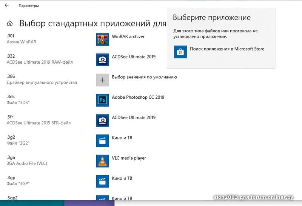Click Кино и ТВ label for .3gp
Image resolution: width=302 pixels, height=206 pixels.
[x=122, y=179]
